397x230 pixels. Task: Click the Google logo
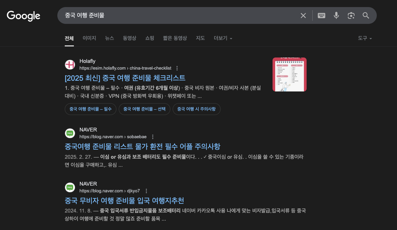(x=23, y=16)
